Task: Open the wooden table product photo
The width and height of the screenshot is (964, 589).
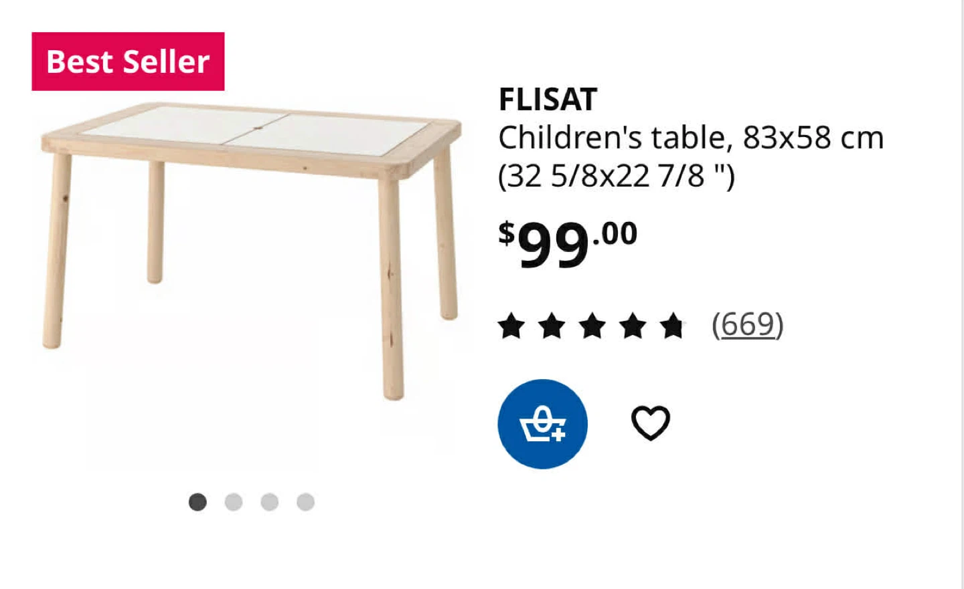Action: point(252,251)
